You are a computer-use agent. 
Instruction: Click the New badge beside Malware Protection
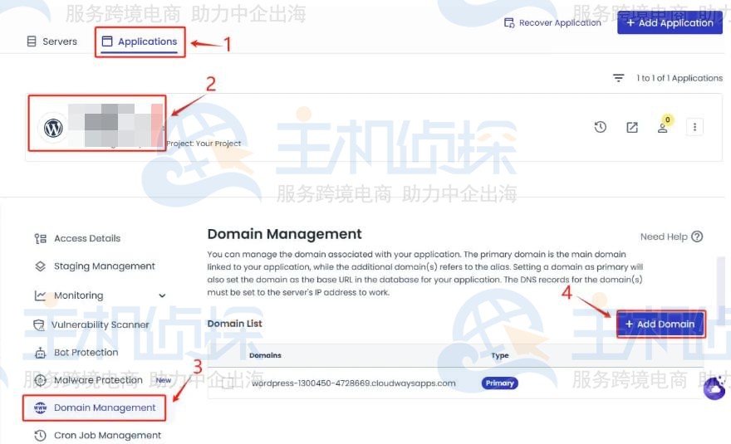coord(163,380)
